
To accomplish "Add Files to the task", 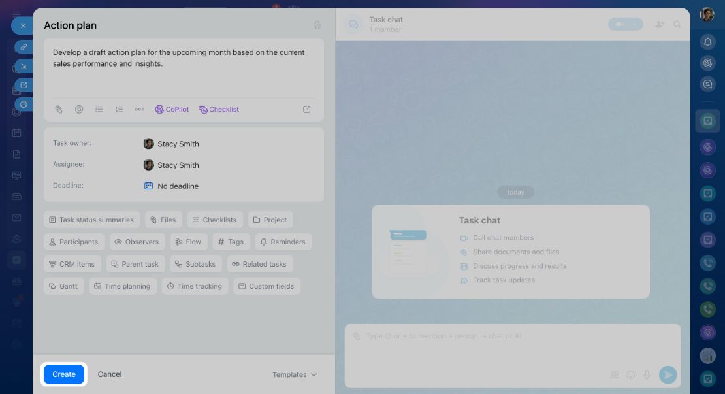I will [x=163, y=220].
